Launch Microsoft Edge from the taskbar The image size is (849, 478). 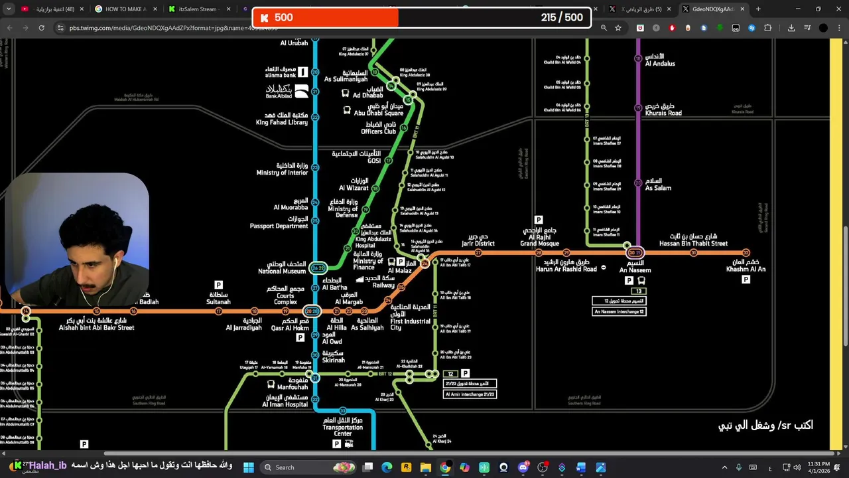[x=387, y=467]
